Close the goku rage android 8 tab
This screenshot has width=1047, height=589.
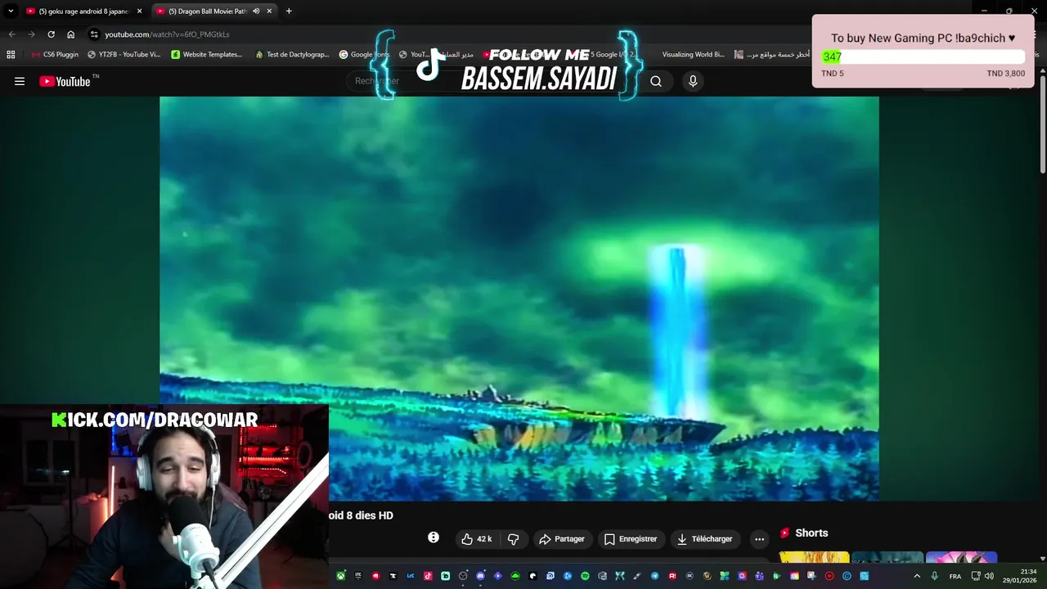click(x=139, y=11)
